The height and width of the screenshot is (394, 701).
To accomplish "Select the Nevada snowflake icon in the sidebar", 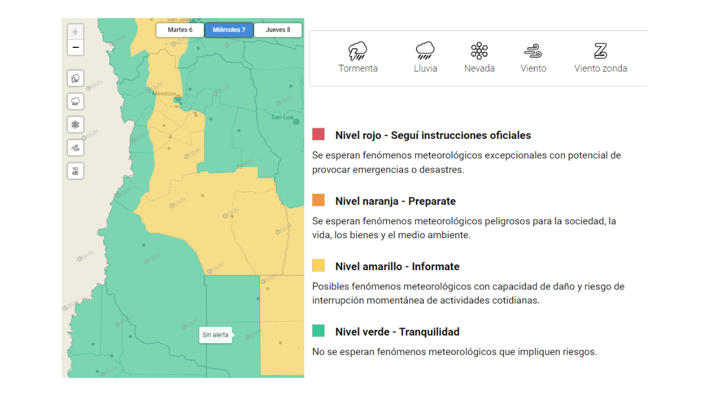I will (x=75, y=124).
